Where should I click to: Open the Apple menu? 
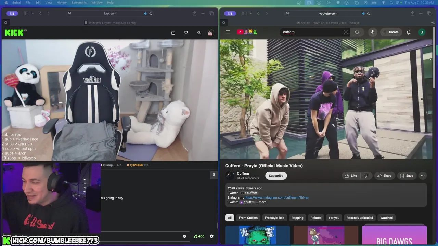(x=5, y=2)
